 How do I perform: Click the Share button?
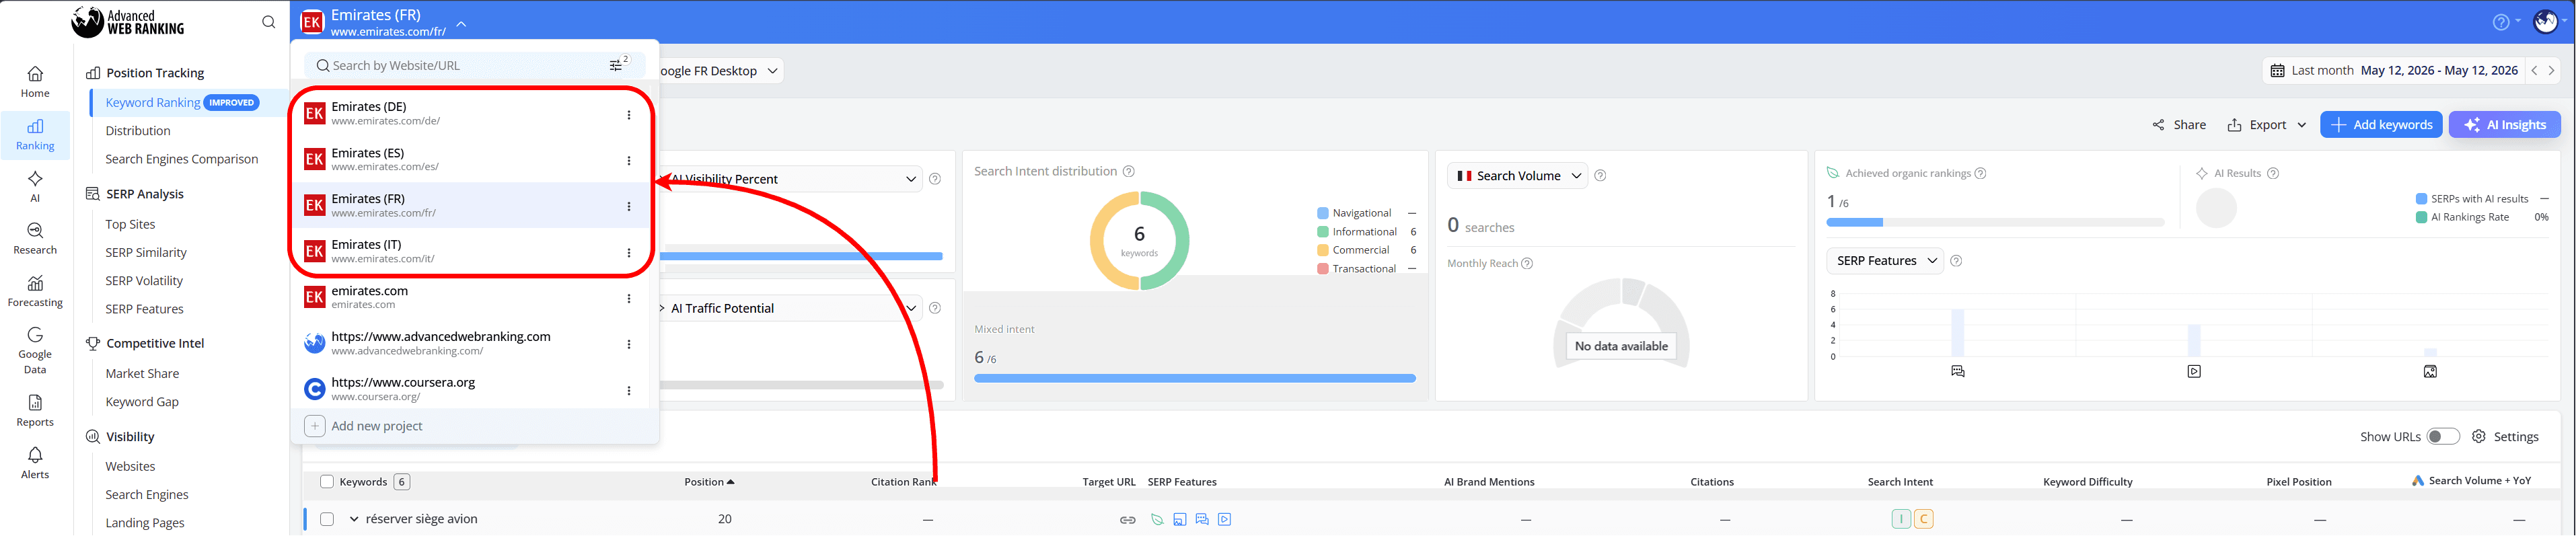tap(2179, 125)
